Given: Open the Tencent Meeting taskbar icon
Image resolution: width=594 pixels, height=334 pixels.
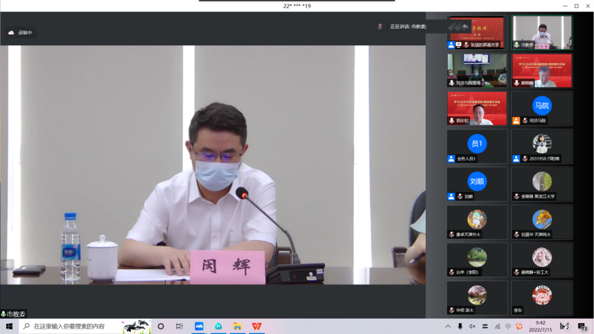Looking at the screenshot, I should pos(199,326).
